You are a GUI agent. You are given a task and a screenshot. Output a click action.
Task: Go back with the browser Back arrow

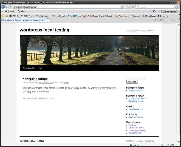tap(3, 7)
